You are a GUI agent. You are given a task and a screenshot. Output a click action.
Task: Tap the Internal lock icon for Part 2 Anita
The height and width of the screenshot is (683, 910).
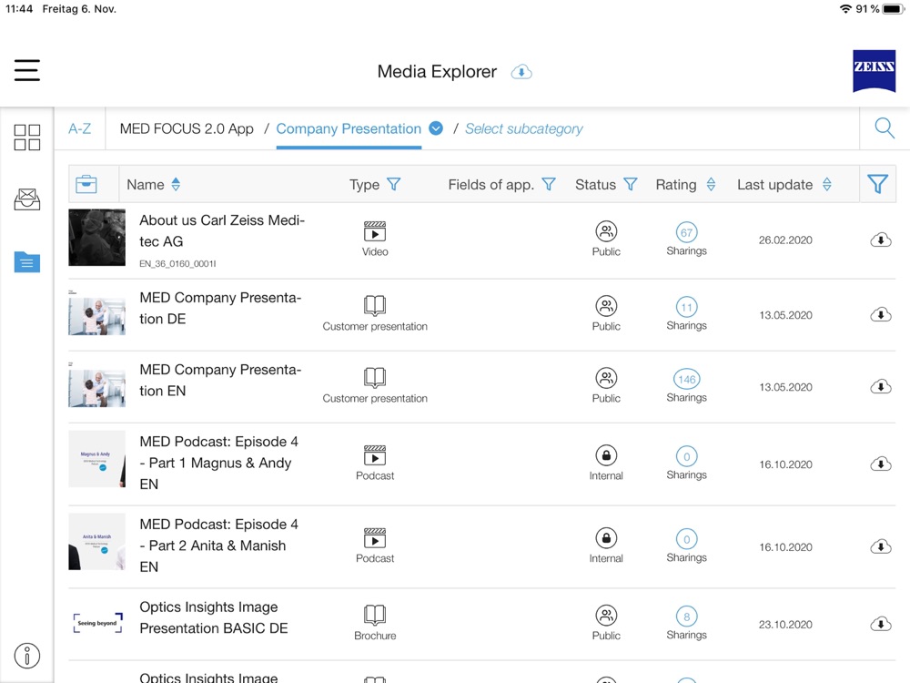click(x=606, y=538)
